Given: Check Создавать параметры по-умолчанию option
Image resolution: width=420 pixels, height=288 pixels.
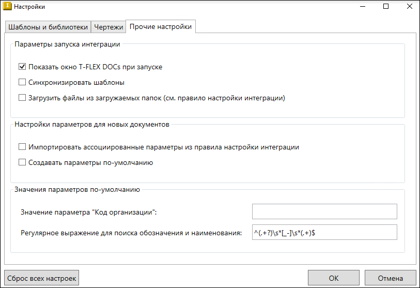Looking at the screenshot, I should click(22, 162).
